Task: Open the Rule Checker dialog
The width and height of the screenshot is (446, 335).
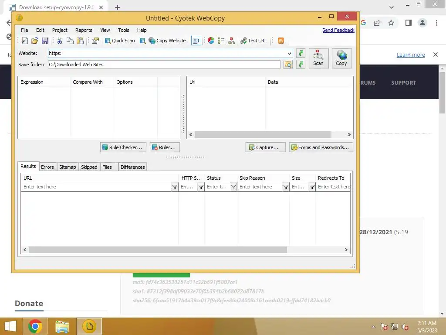Action: [x=123, y=147]
